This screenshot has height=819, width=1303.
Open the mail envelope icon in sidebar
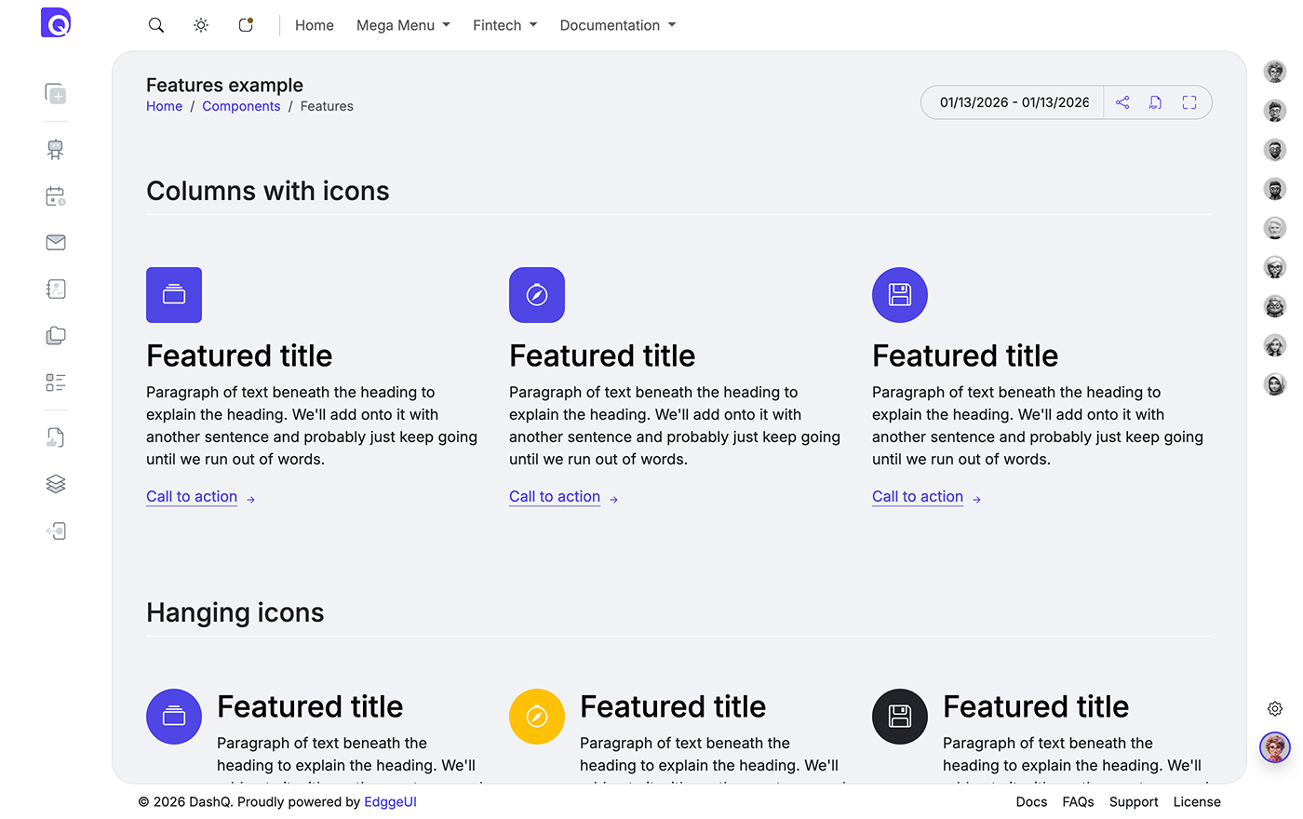tap(56, 243)
